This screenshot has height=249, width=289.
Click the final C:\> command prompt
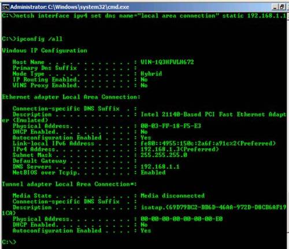point(9,241)
